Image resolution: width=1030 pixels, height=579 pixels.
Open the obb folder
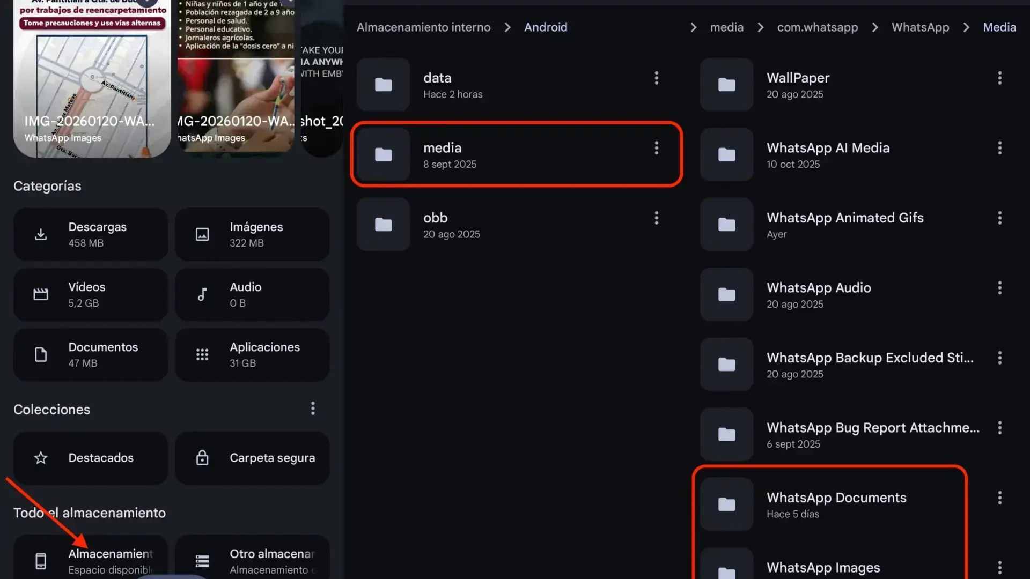(x=499, y=225)
